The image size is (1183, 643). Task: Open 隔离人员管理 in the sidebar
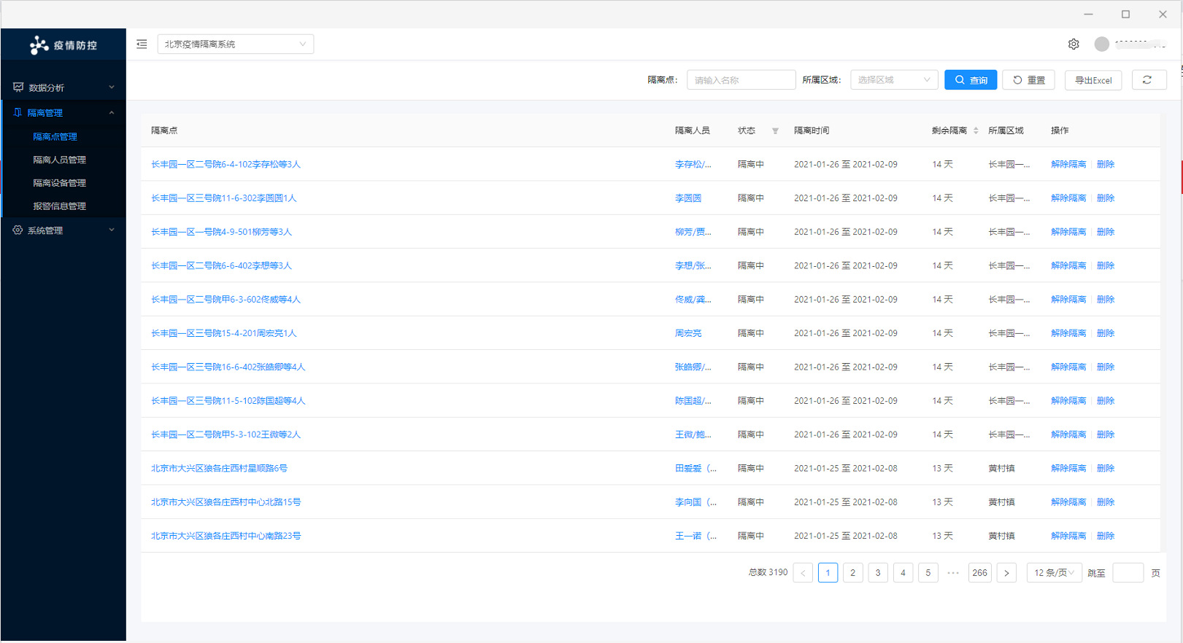click(x=59, y=160)
